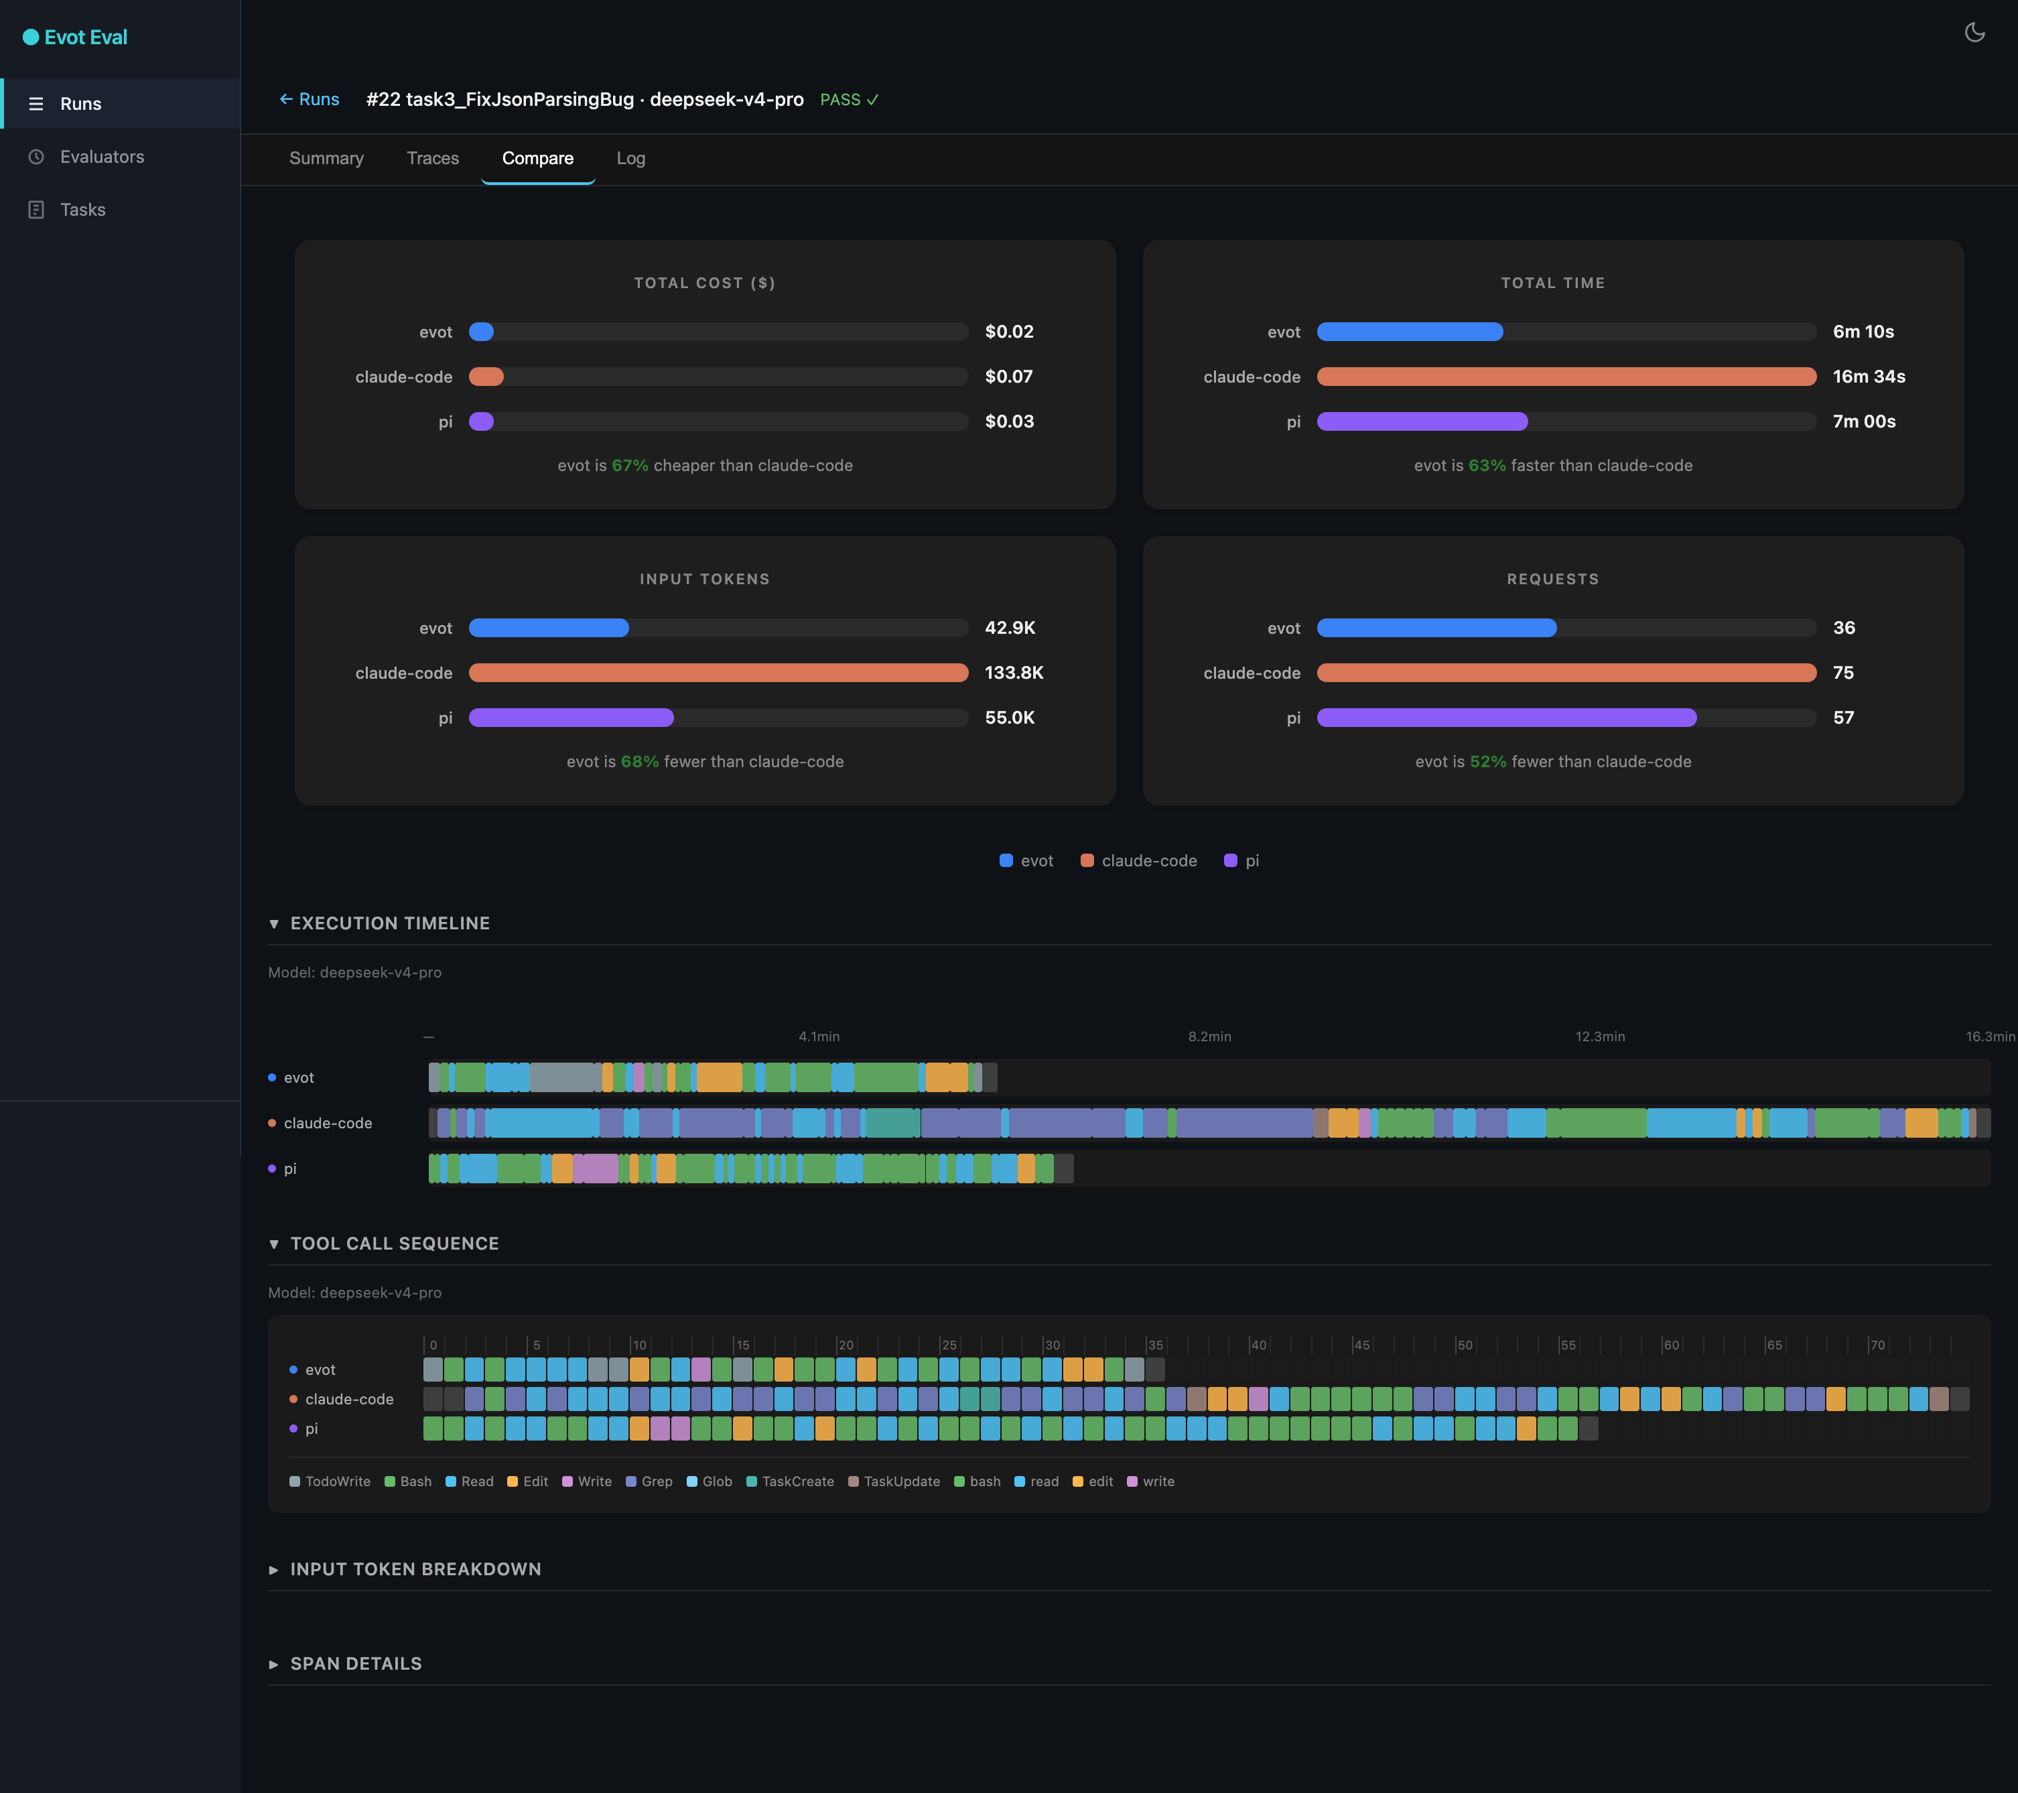Click the lowercase read legend swatch
2018x1793 pixels.
[x=1020, y=1481]
